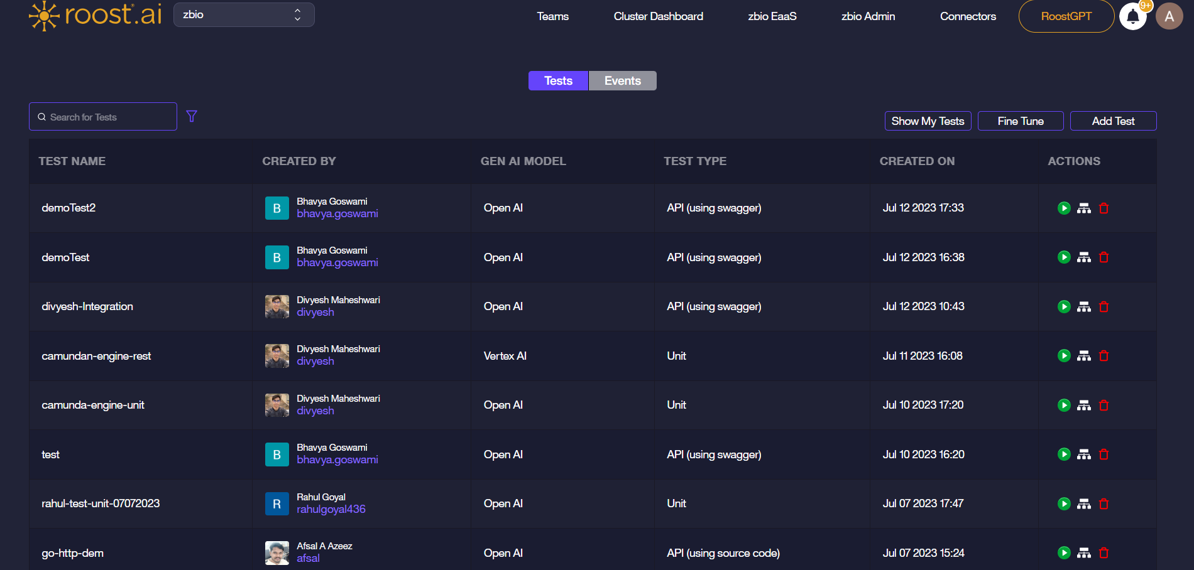1194x570 pixels.
Task: Toggle Show My Tests filter
Action: tap(927, 121)
